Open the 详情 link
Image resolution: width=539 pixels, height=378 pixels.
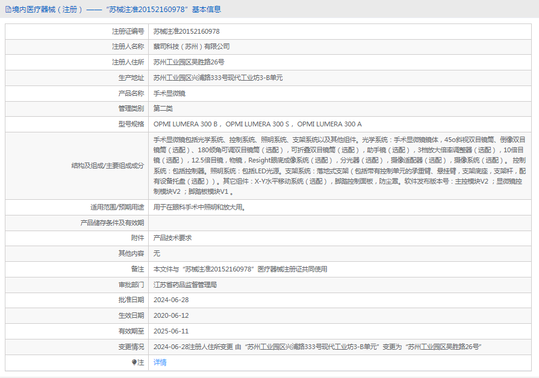(160, 362)
